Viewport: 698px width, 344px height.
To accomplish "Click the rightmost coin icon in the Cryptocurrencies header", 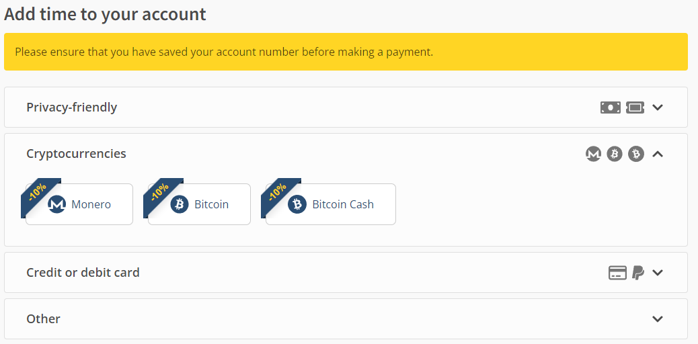I will 635,154.
